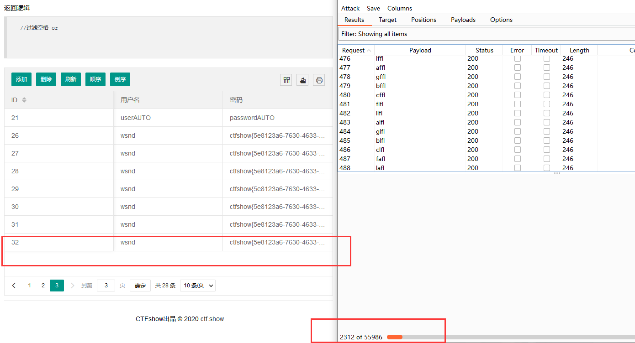Click the 倒序 button
The height and width of the screenshot is (343, 635).
pos(120,79)
